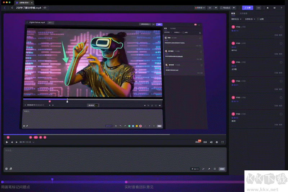Step back one frame in the player
This screenshot has width=288, height=192.
click(12, 142)
